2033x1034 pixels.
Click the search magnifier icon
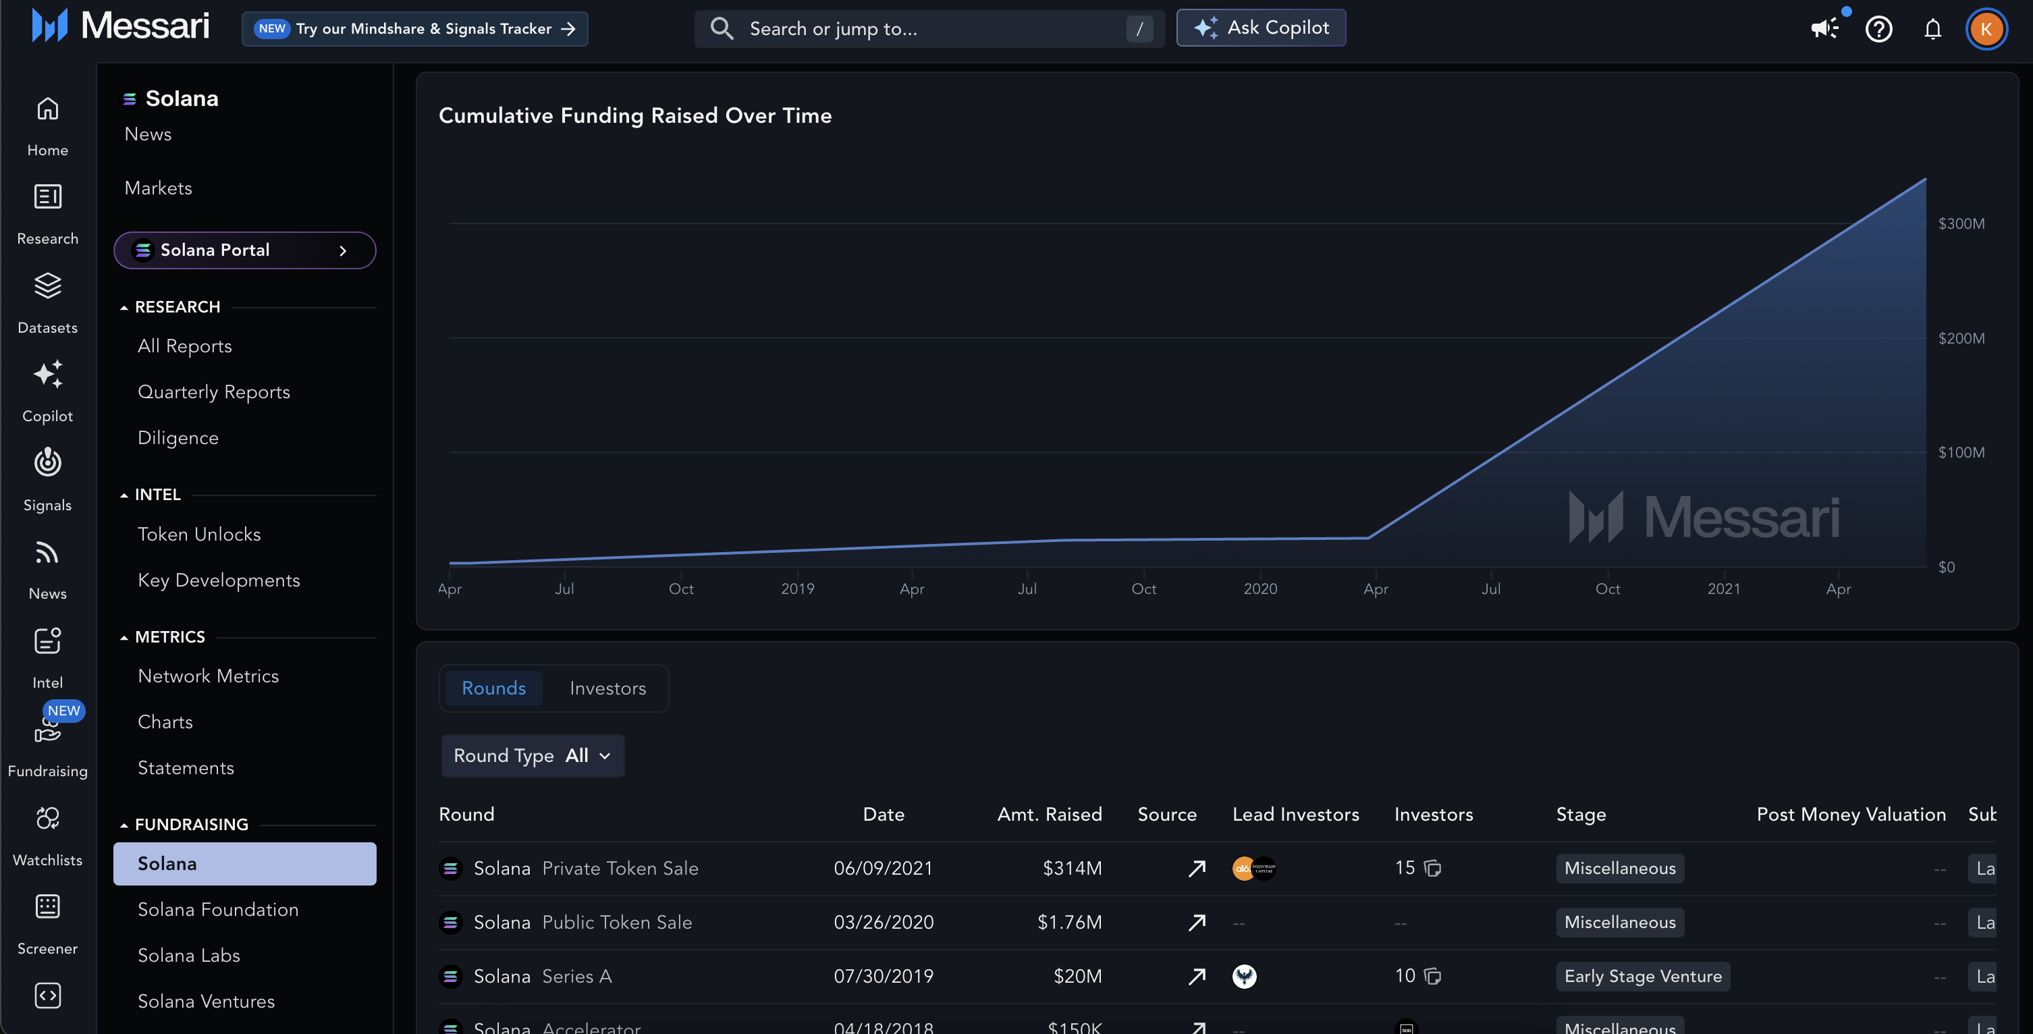(722, 28)
